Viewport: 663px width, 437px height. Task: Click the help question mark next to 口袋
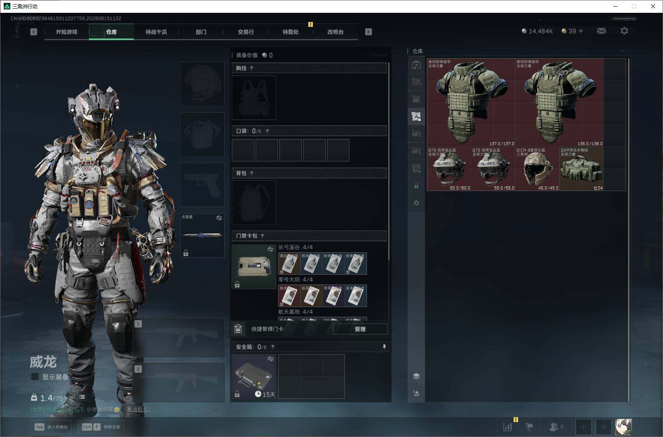coord(267,131)
